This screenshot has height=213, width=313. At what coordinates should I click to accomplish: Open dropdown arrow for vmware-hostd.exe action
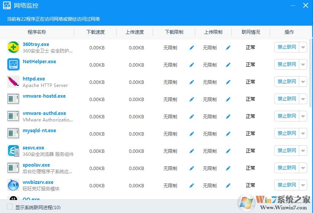[x=303, y=99]
